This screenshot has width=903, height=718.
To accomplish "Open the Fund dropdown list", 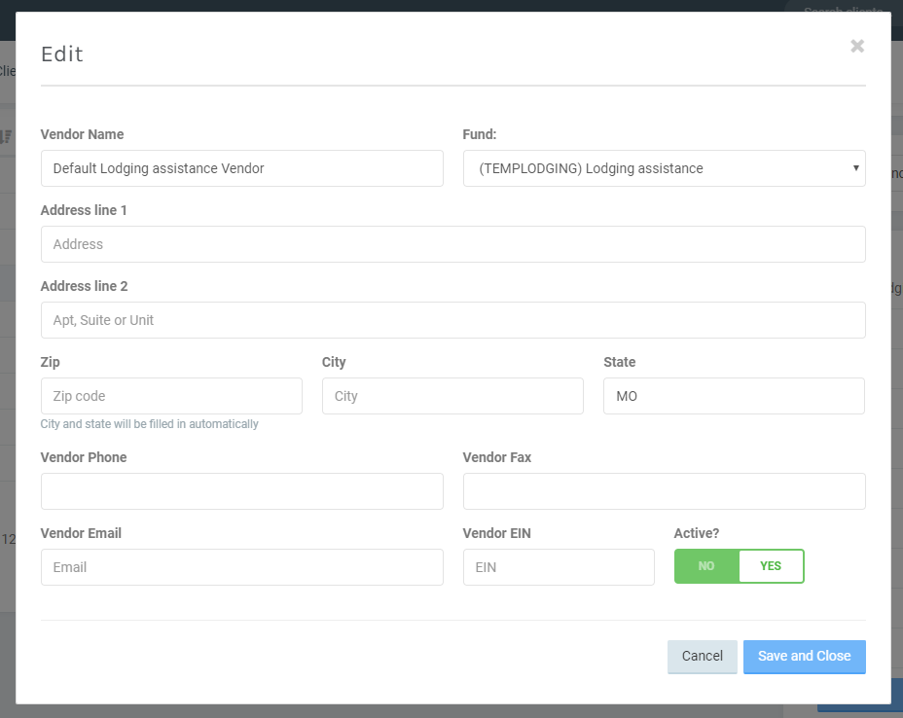I will click(x=664, y=168).
